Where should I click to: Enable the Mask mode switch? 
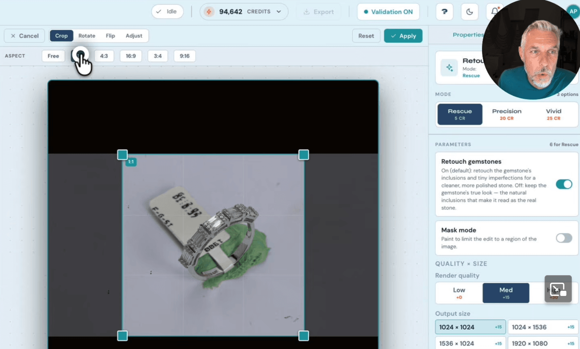tap(564, 238)
